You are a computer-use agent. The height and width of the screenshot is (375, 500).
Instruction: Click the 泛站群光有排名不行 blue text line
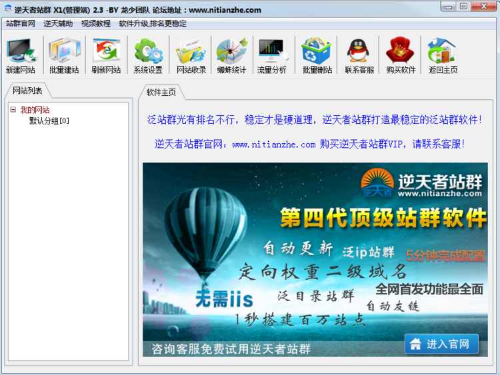click(x=315, y=120)
